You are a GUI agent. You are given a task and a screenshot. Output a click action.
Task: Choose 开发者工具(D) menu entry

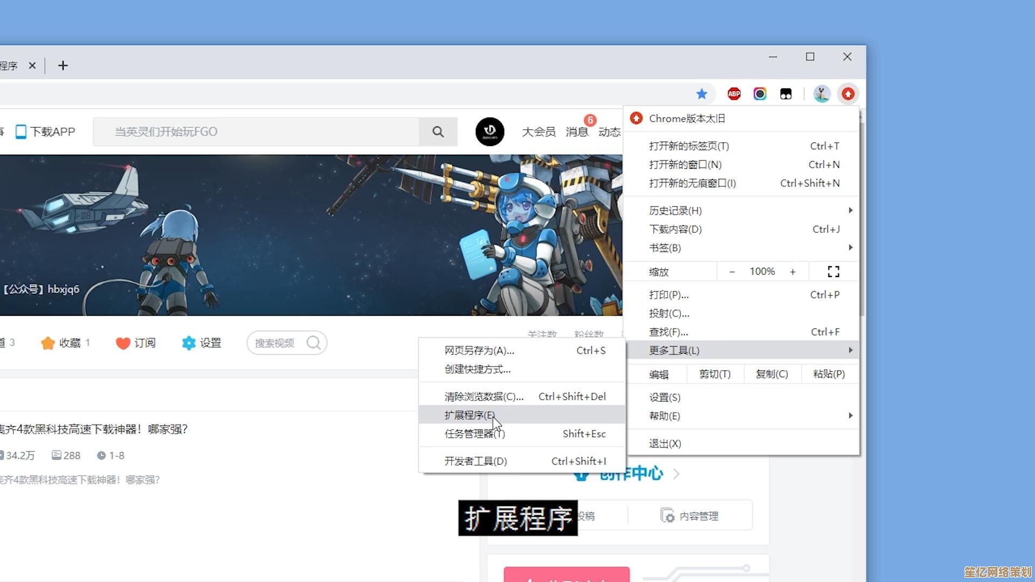(475, 461)
